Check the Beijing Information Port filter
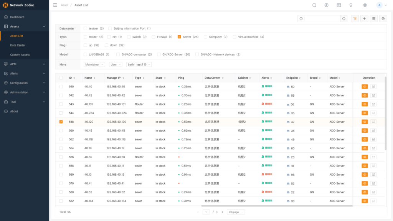The height and width of the screenshot is (221, 393). 110,28
